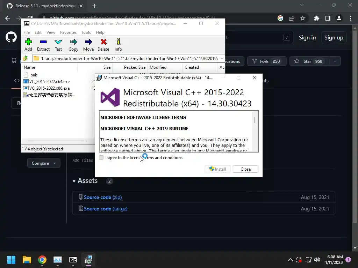
Task: Click the volume speaker icon in tray
Action: (x=317, y=260)
